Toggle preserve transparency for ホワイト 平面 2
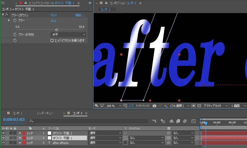This screenshot has width=247, height=148. (125, 133)
